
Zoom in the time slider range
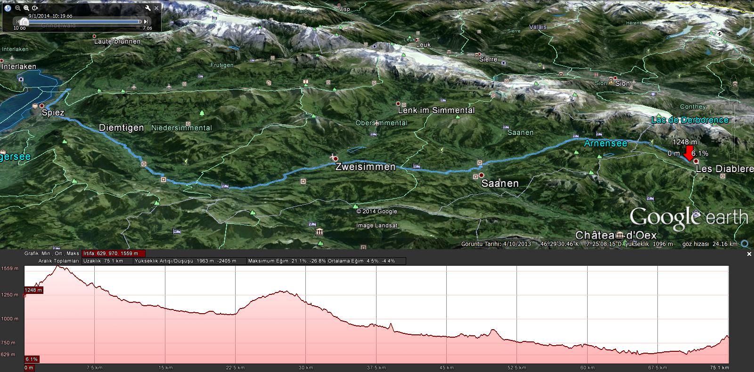(26, 8)
